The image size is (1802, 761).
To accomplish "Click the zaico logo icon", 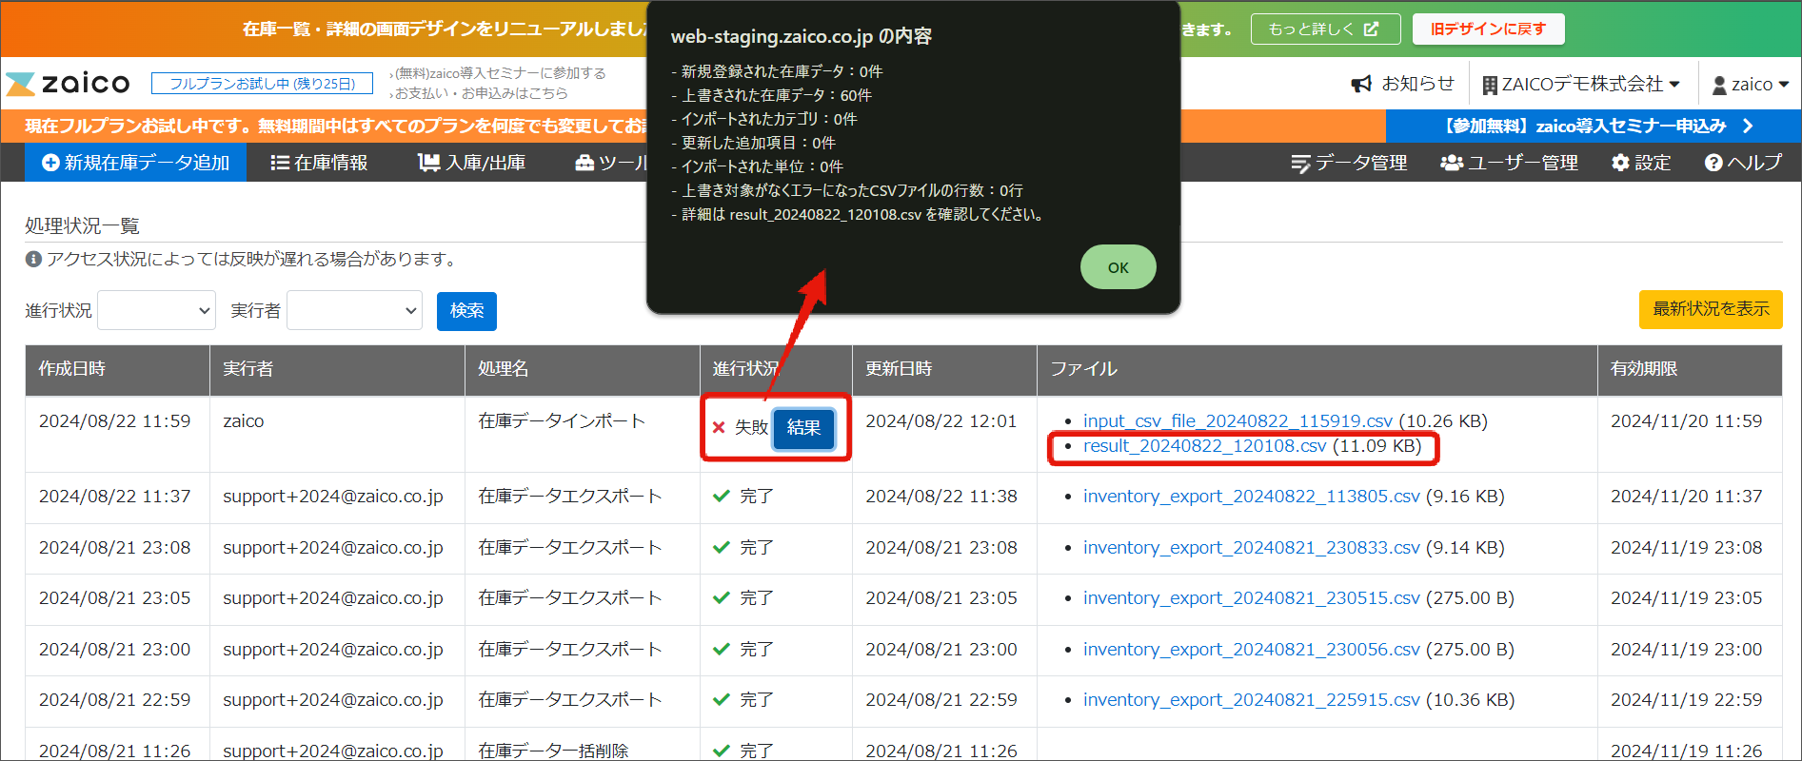I will 21,84.
